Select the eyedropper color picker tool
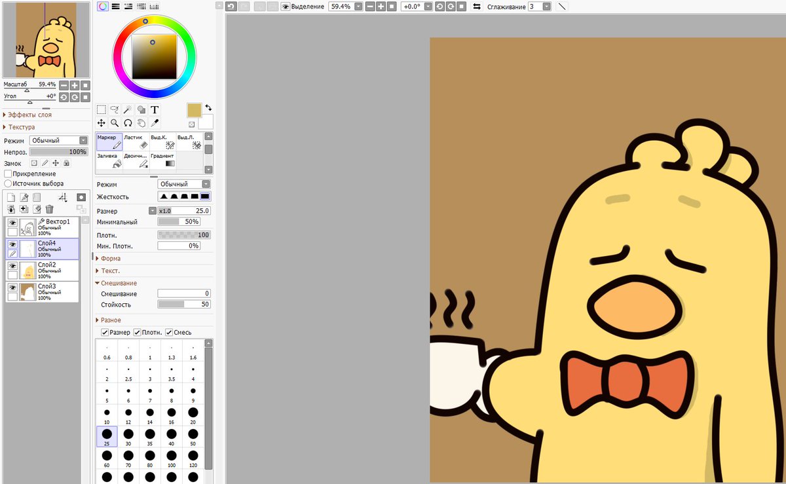 pos(155,122)
